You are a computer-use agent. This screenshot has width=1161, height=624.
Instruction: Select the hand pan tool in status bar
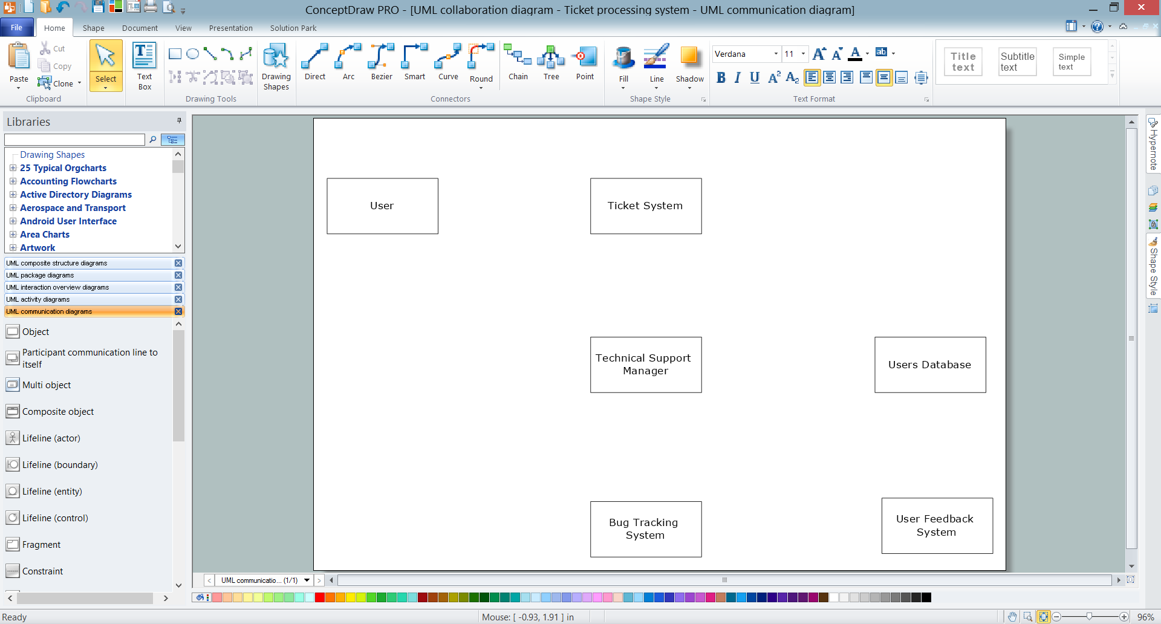pos(1012,617)
